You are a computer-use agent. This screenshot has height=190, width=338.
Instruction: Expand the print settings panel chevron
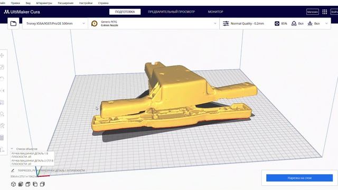click(x=326, y=23)
